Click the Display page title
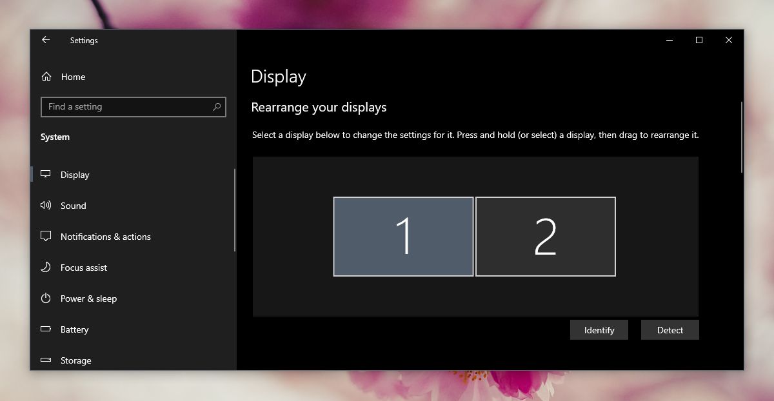 tap(279, 77)
